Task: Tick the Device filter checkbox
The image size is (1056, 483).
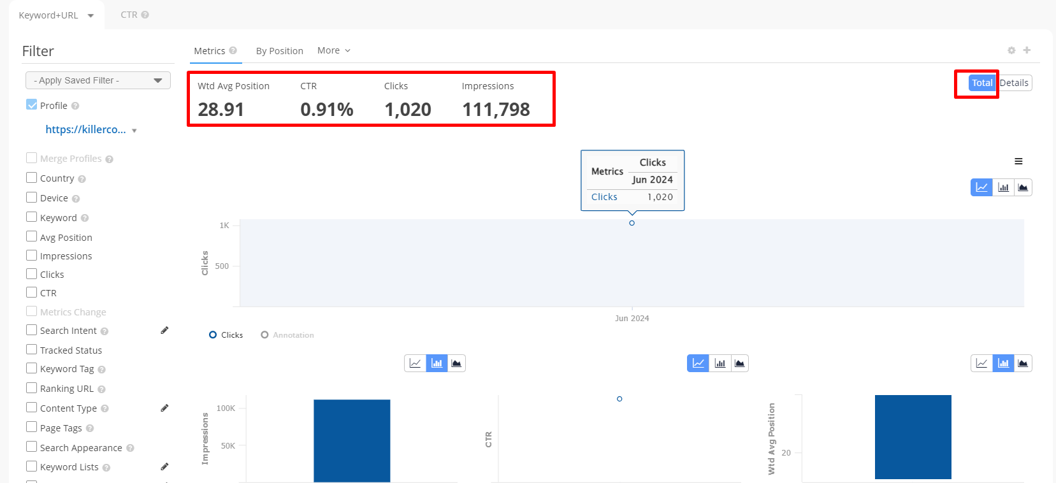Action: pyautogui.click(x=31, y=198)
